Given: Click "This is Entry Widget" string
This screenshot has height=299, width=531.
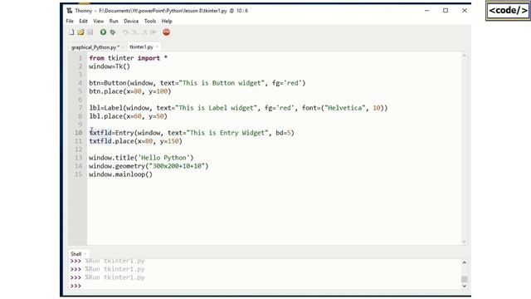Looking at the screenshot, I should click(227, 133).
